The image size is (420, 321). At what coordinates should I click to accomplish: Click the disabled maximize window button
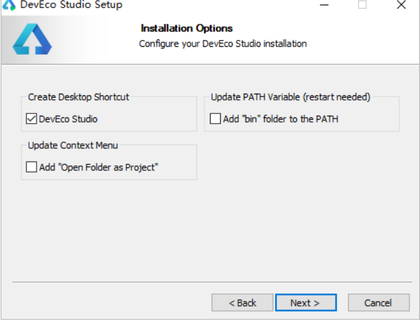pyautogui.click(x=362, y=5)
